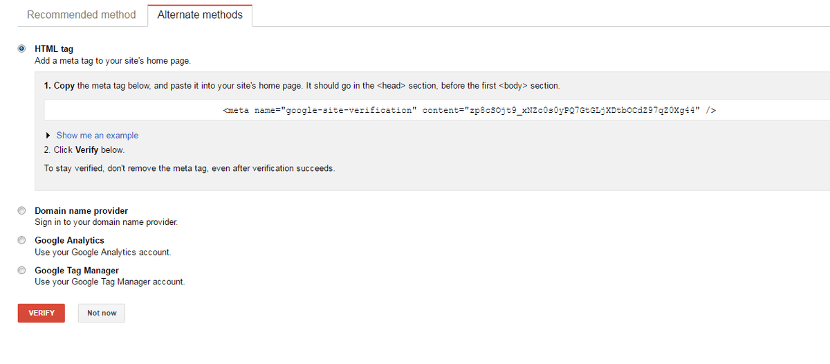
Task: Click the Use your Google Tag Manager account text
Action: tap(109, 282)
